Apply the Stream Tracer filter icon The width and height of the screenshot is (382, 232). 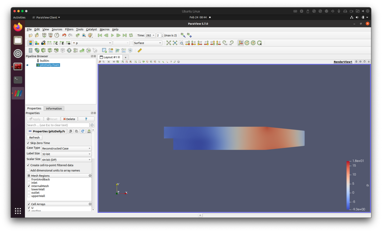(75, 50)
